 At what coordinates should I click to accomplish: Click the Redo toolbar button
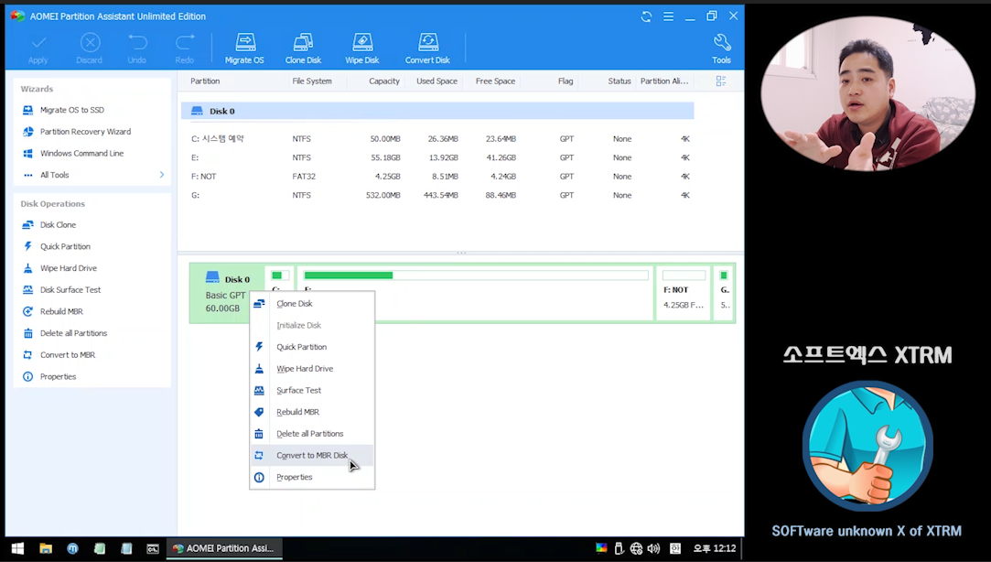pos(185,49)
